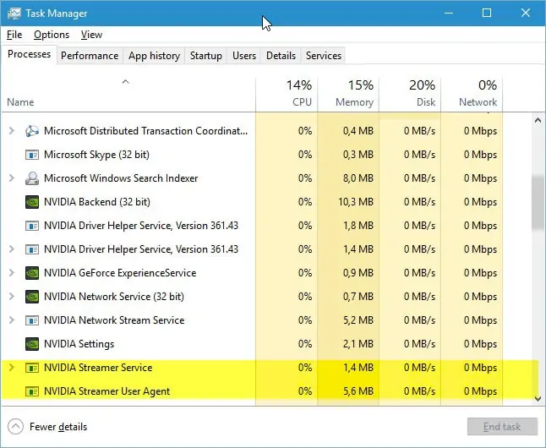The height and width of the screenshot is (448, 546).
Task: Switch to the Performance tab
Action: (x=90, y=56)
